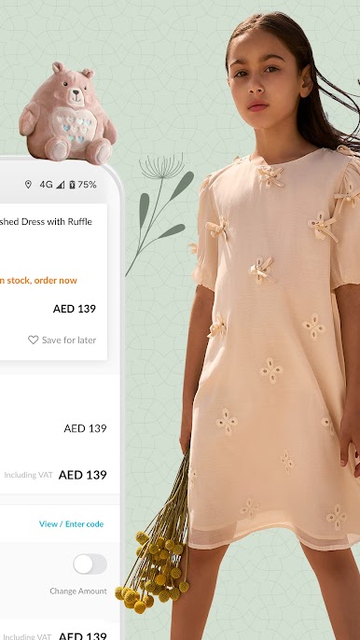Tap the in stock, order now text
This screenshot has height=640, width=360.
click(x=38, y=281)
